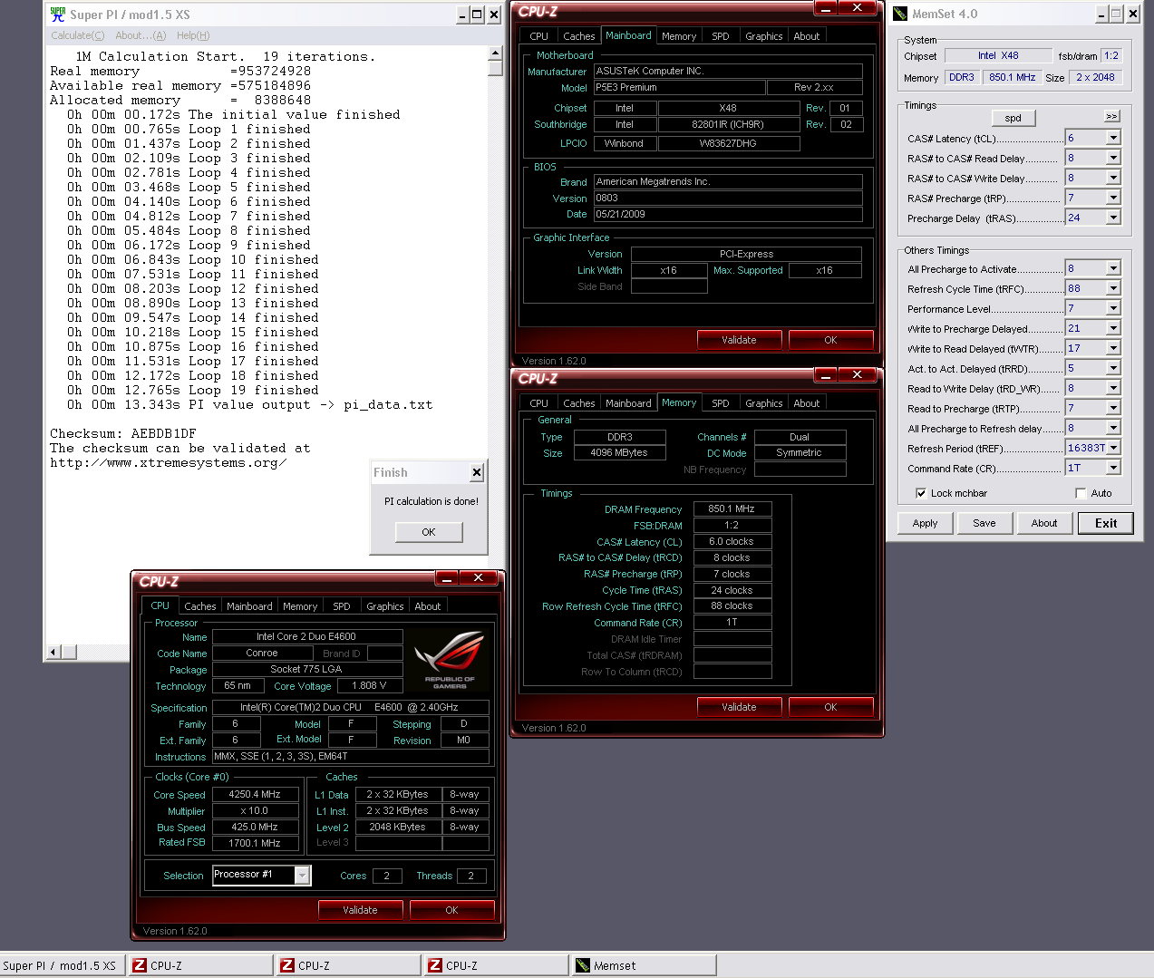Image resolution: width=1154 pixels, height=978 pixels.
Task: Open Command Rate (CR) dropdown
Action: coord(1113,468)
